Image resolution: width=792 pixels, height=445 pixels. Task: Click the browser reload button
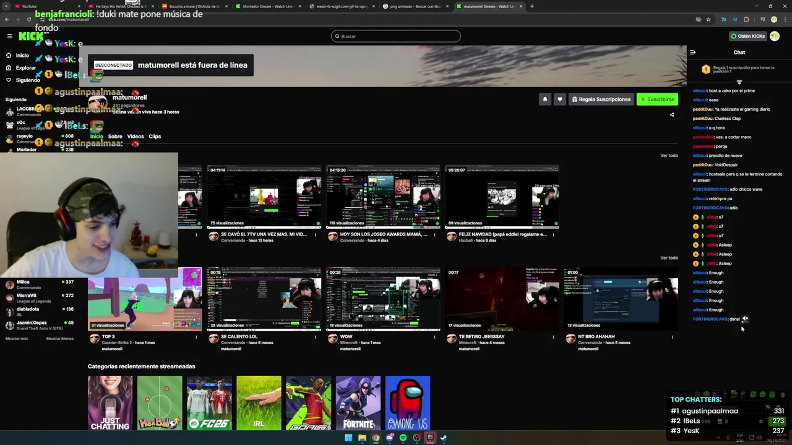coord(28,19)
